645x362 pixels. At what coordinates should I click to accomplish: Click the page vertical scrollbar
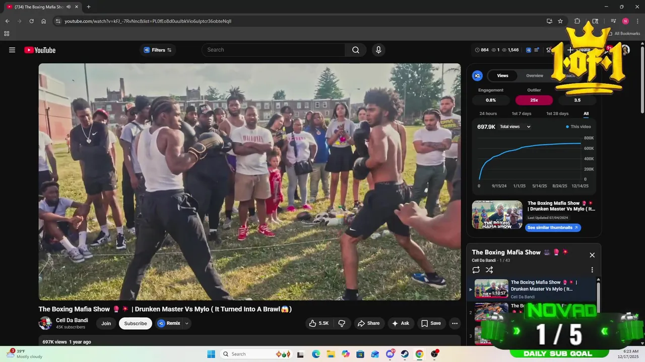pos(642,80)
